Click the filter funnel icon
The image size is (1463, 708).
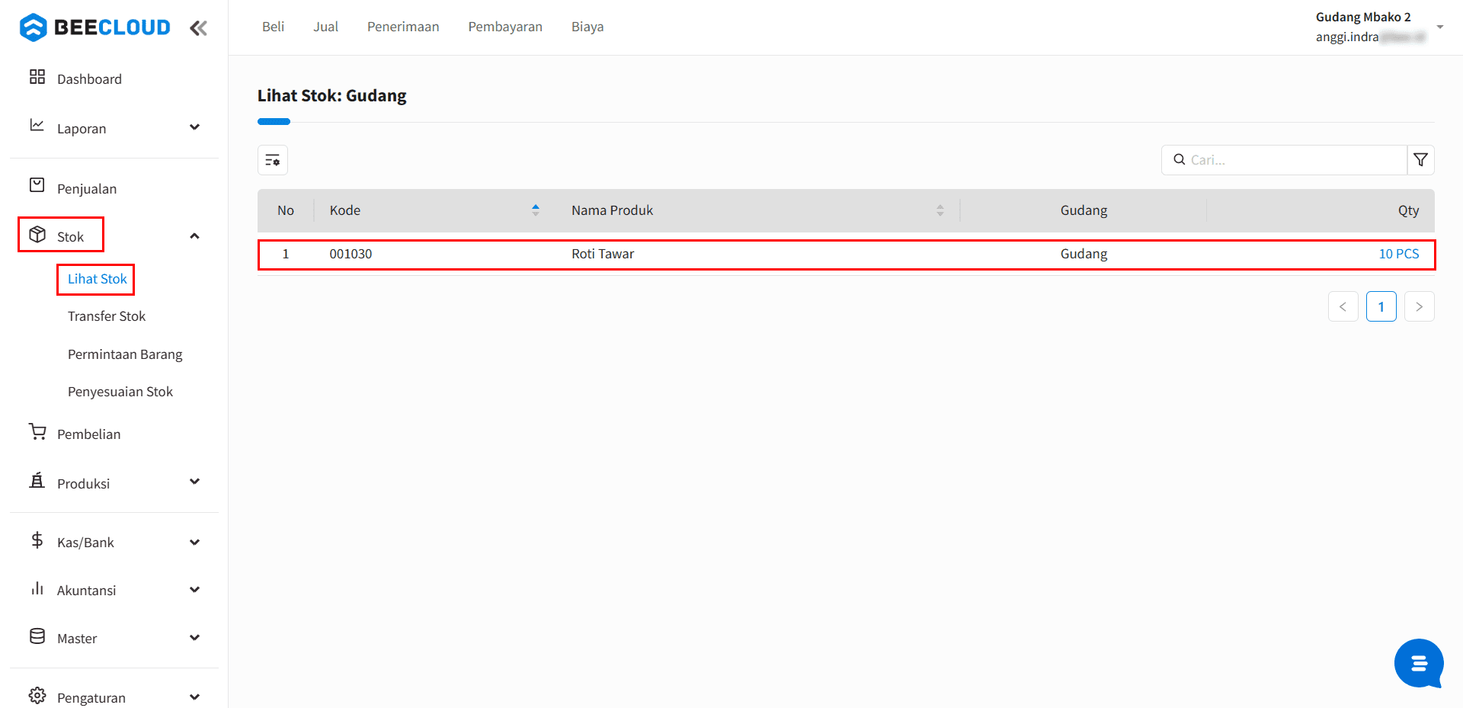point(1420,160)
